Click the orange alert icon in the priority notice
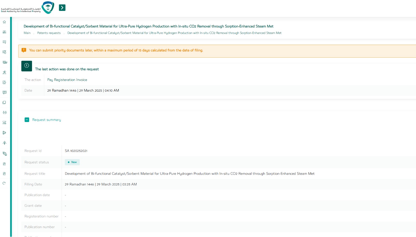This screenshot has height=237, width=416. pyautogui.click(x=24, y=50)
